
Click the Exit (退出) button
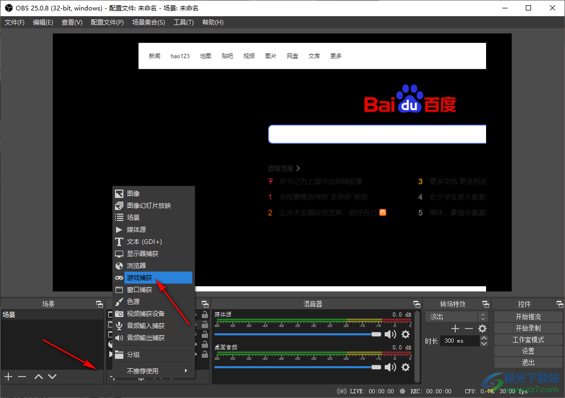[528, 362]
